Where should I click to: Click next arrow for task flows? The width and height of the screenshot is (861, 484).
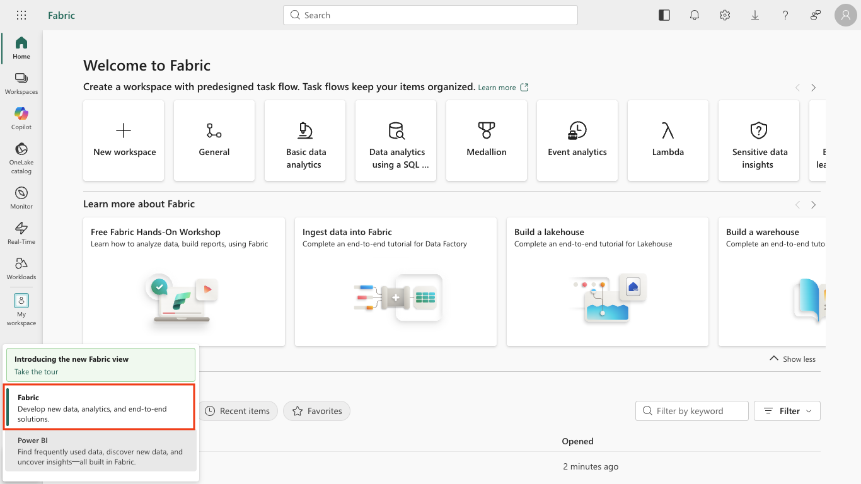click(814, 88)
